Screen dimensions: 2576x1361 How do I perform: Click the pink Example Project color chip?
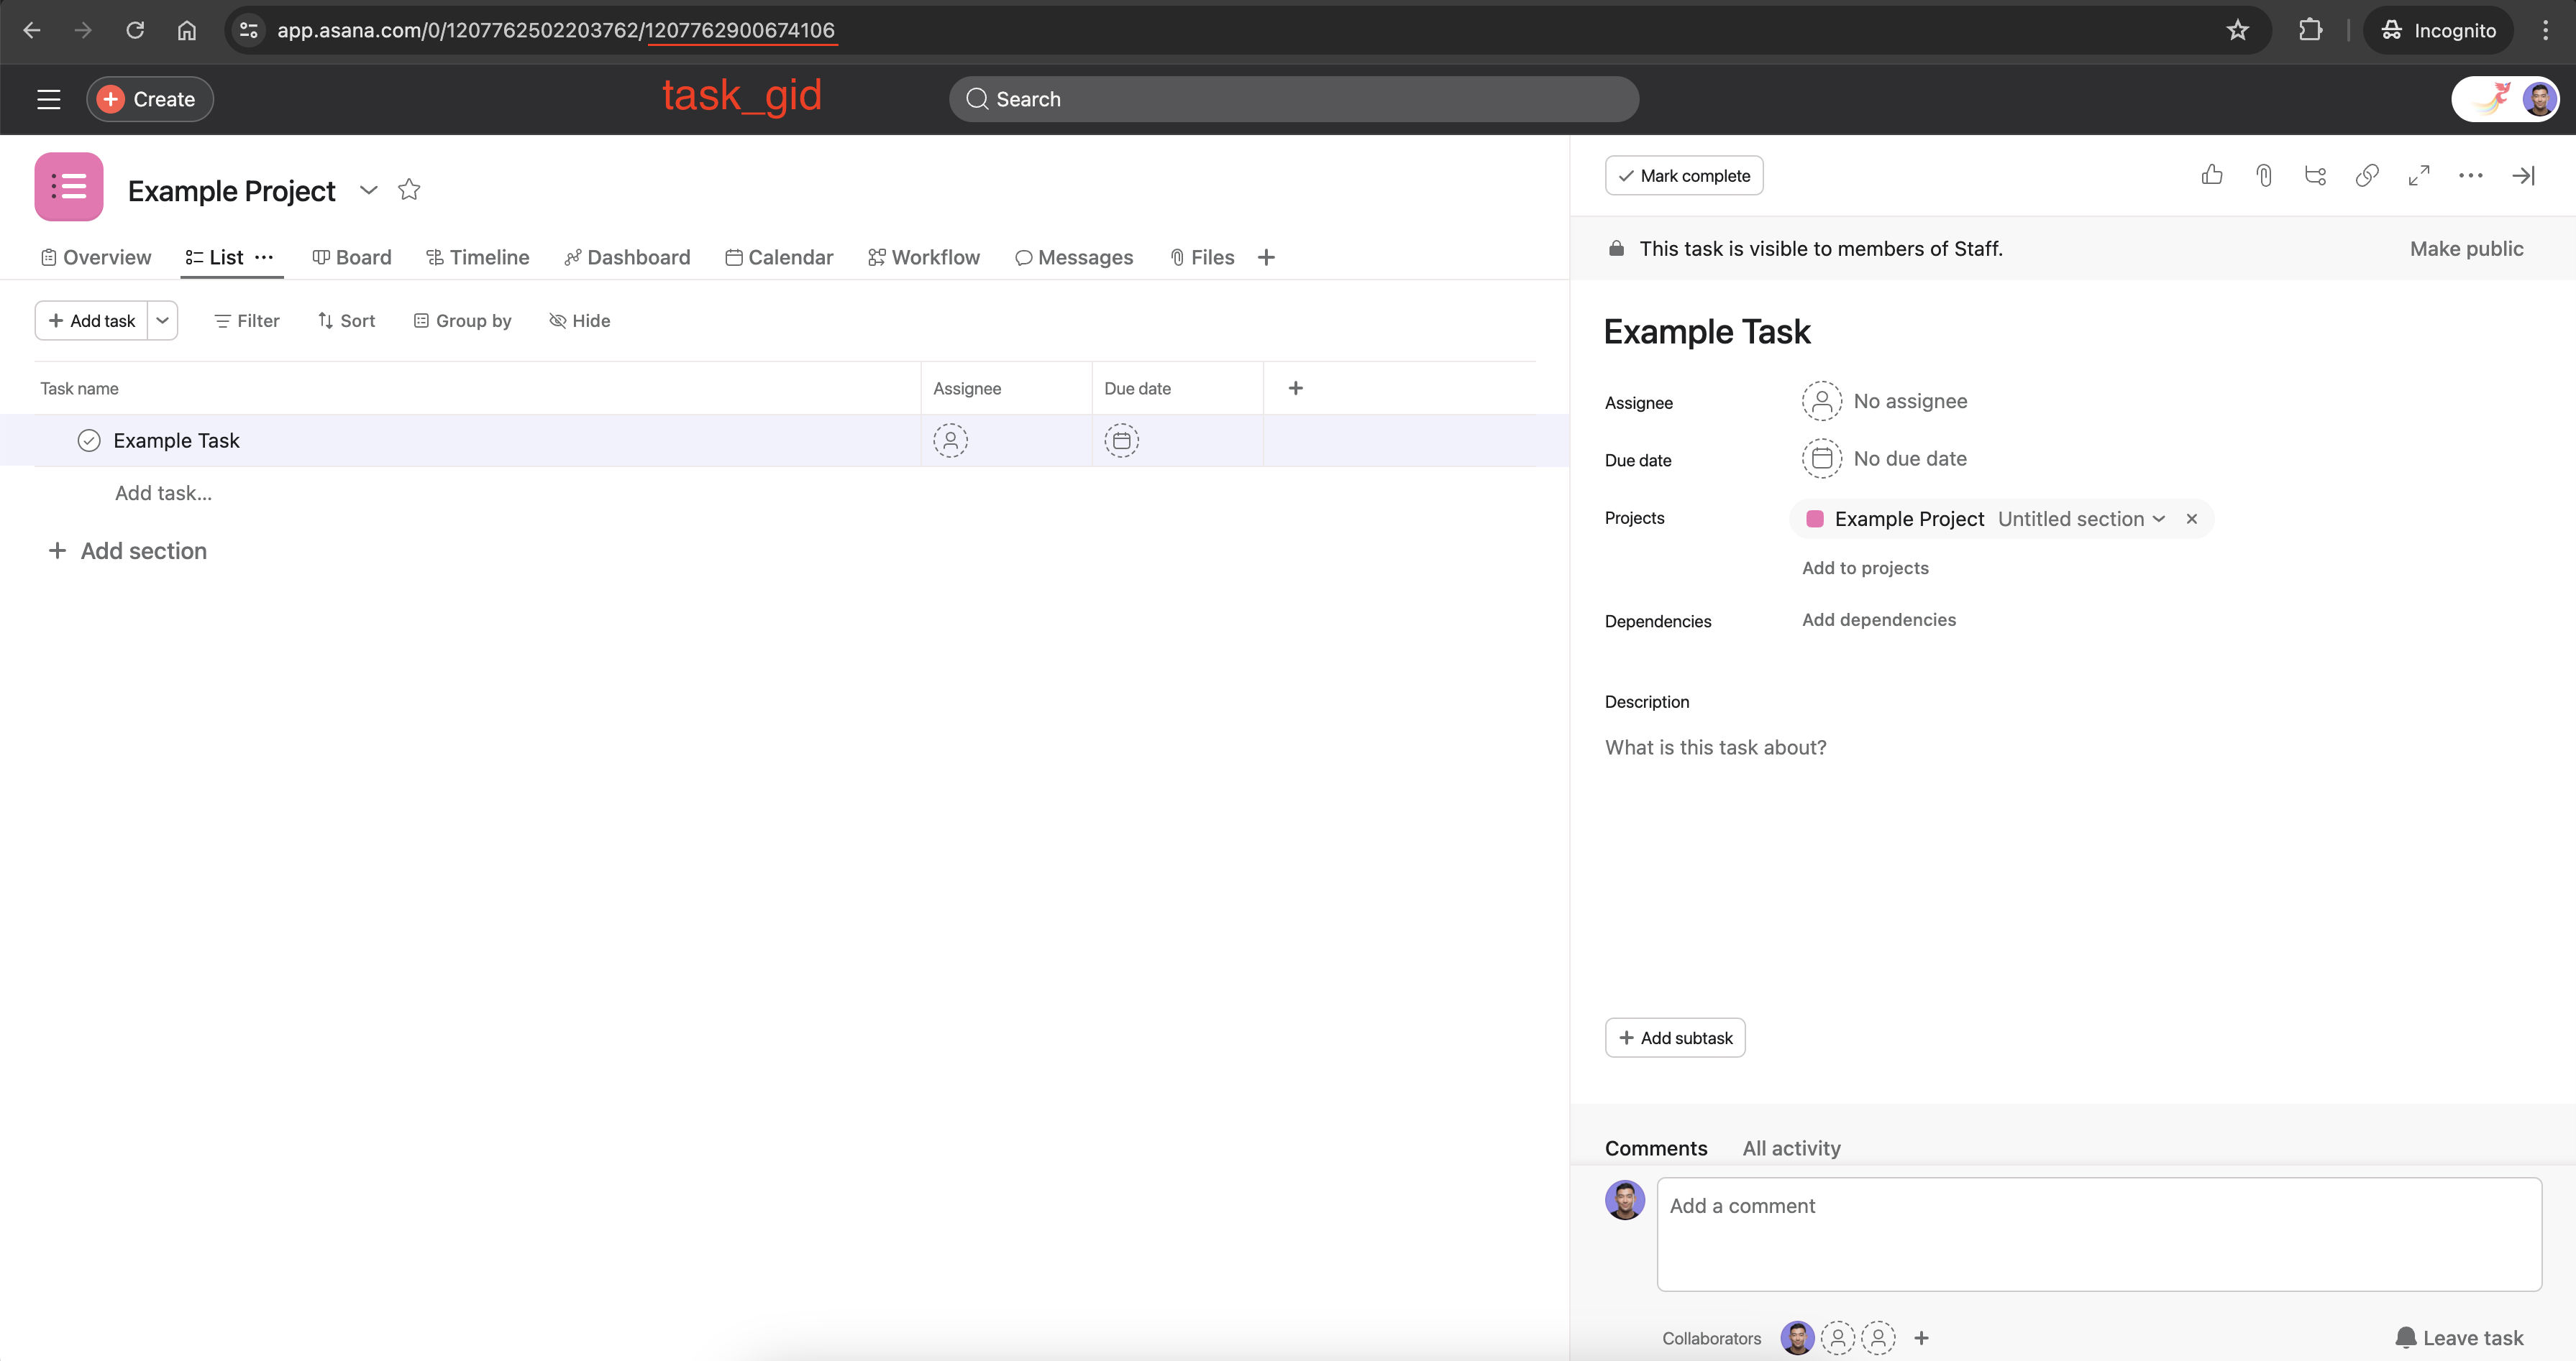coord(1815,519)
